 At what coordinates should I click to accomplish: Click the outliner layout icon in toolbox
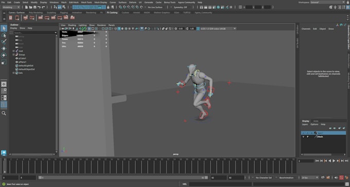click(x=4, y=105)
